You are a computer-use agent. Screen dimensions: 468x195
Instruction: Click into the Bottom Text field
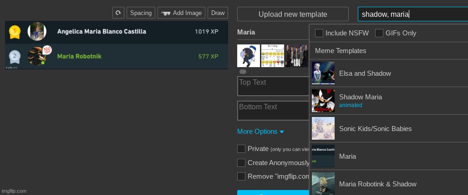(273, 111)
